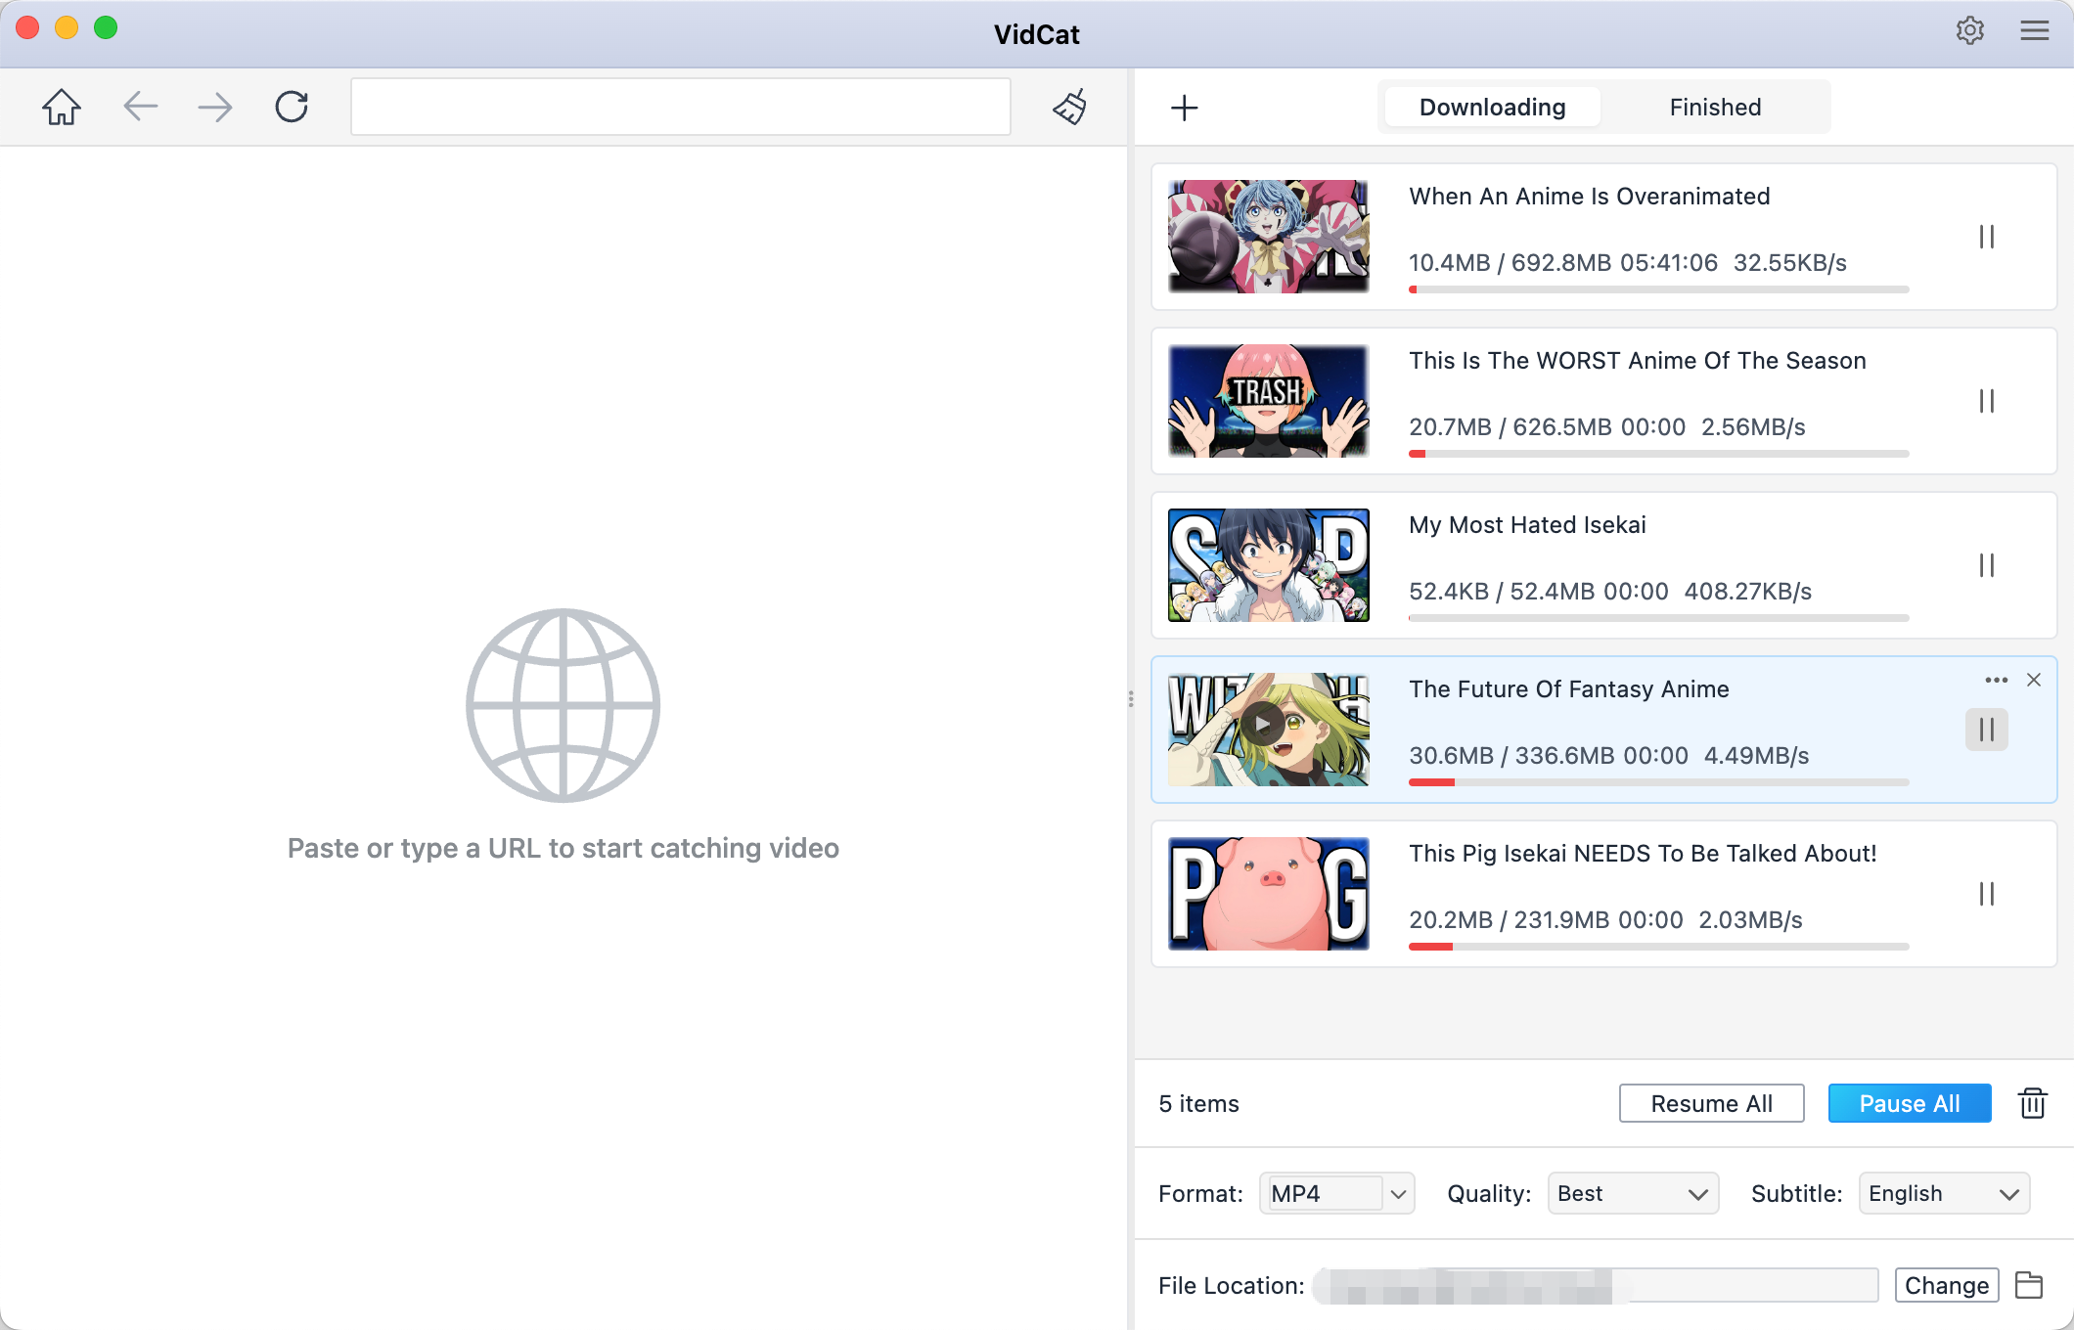Go to the browser home page
This screenshot has width=2074, height=1330.
pos(62,107)
